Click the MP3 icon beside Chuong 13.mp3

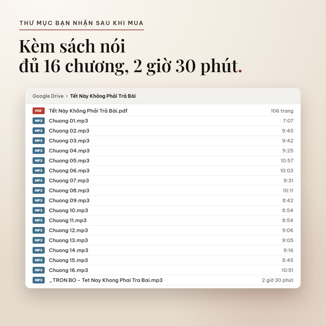pos(39,240)
